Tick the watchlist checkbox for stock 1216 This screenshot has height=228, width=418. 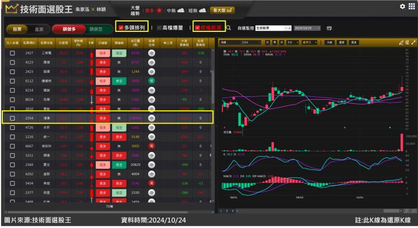(12, 137)
